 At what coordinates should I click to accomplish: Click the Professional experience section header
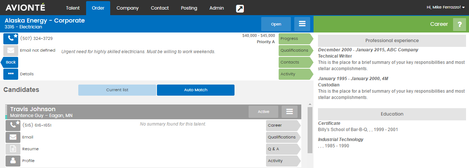pyautogui.click(x=392, y=41)
